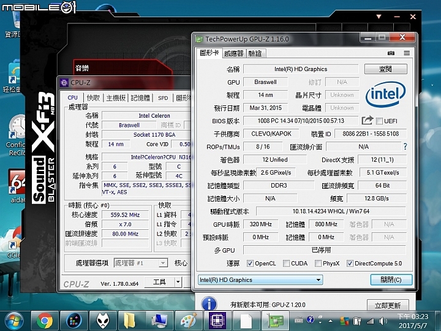Click the CPU-Z bus speed 80.00 MHz value
The width and height of the screenshot is (441, 331).
pyautogui.click(x=125, y=234)
